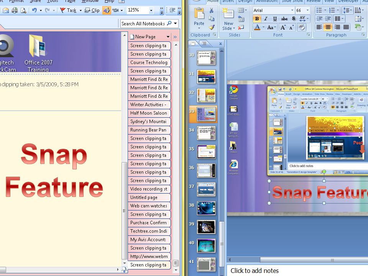The height and width of the screenshot is (276, 368).
Task: Click the Align Text vertical icon
Action: pyautogui.click(x=358, y=19)
